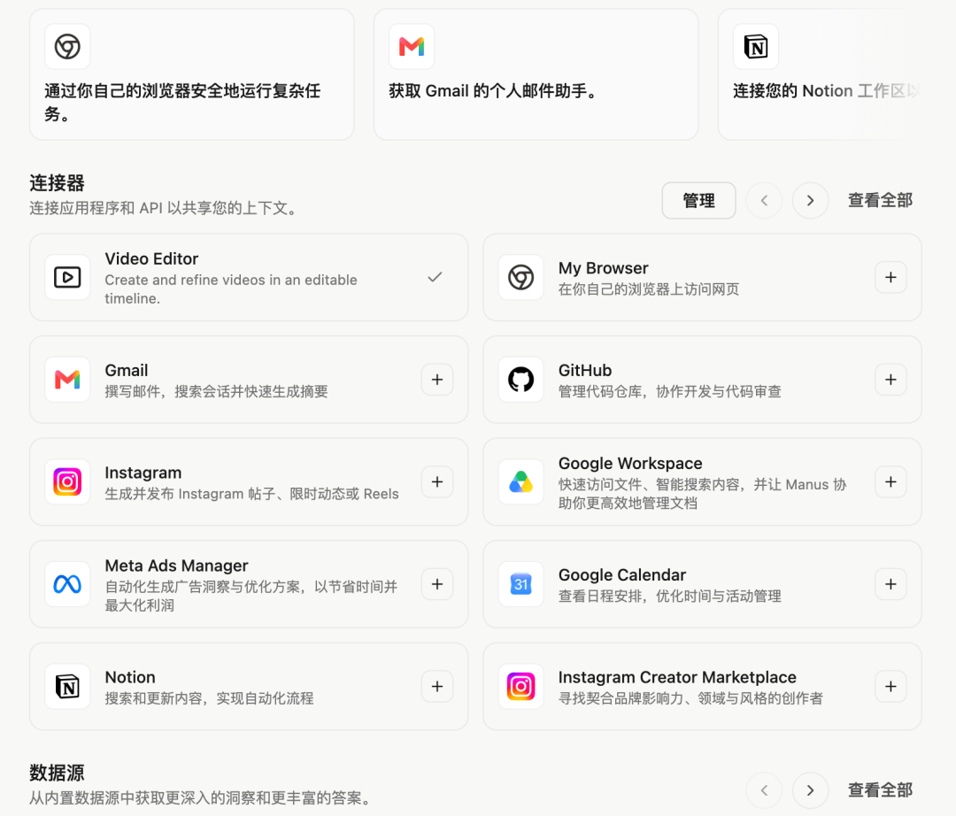Select the Google Calendar title text
Image resolution: width=956 pixels, height=816 pixels.
[x=622, y=574]
